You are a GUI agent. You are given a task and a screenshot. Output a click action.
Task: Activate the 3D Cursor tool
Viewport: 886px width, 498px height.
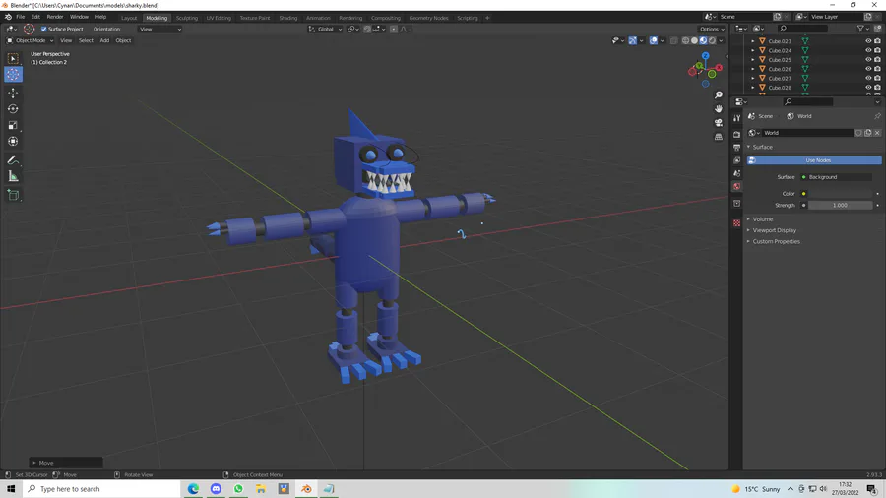(13, 74)
